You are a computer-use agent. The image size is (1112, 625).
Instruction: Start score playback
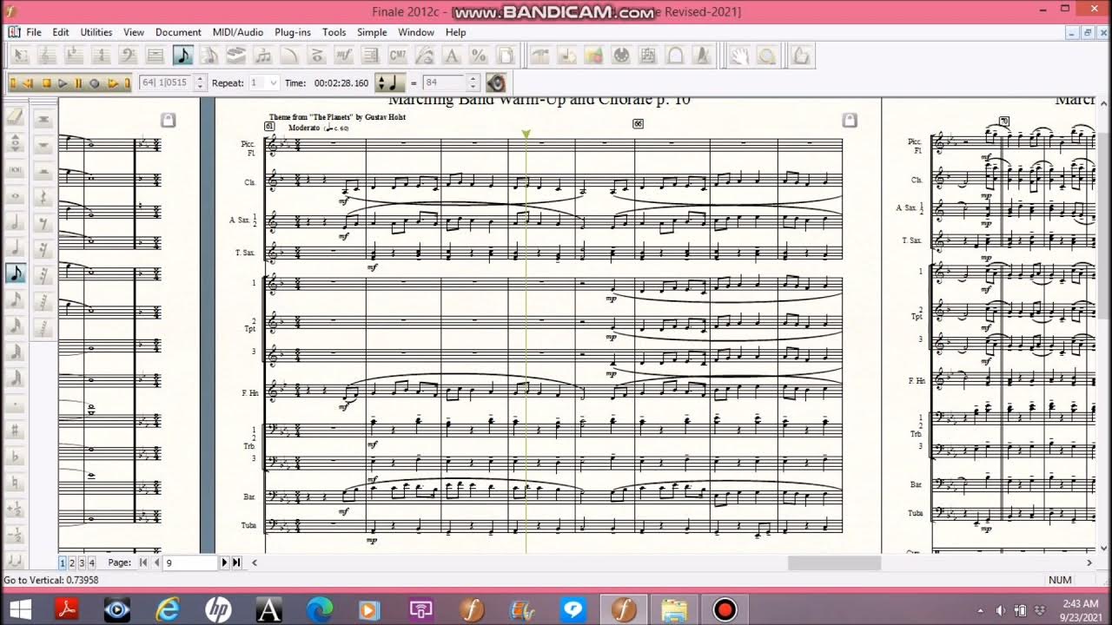[x=63, y=83]
